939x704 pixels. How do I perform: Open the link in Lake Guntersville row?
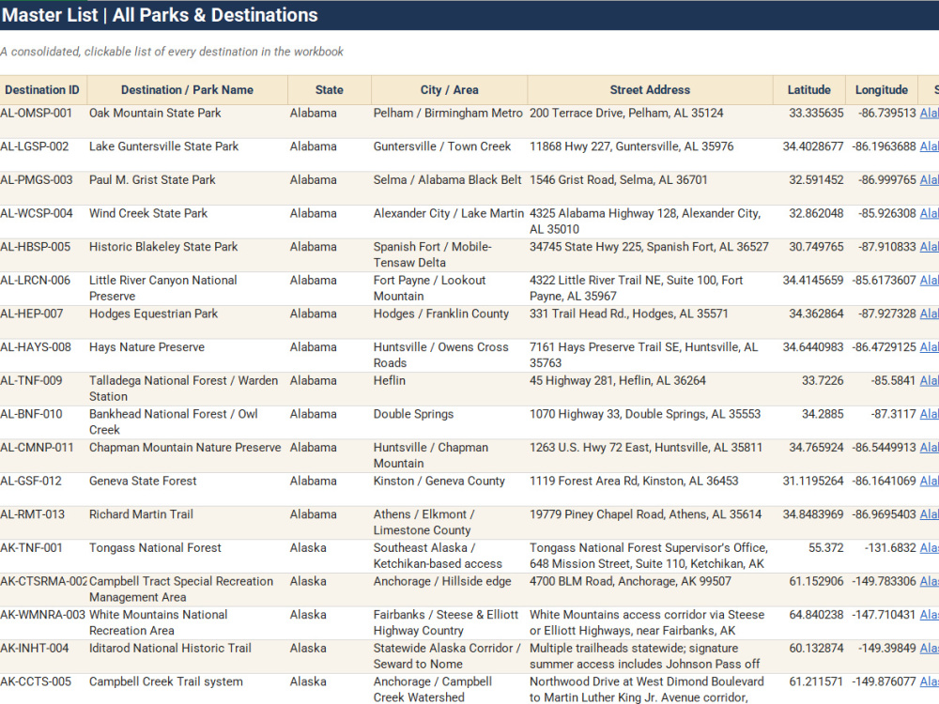929,146
